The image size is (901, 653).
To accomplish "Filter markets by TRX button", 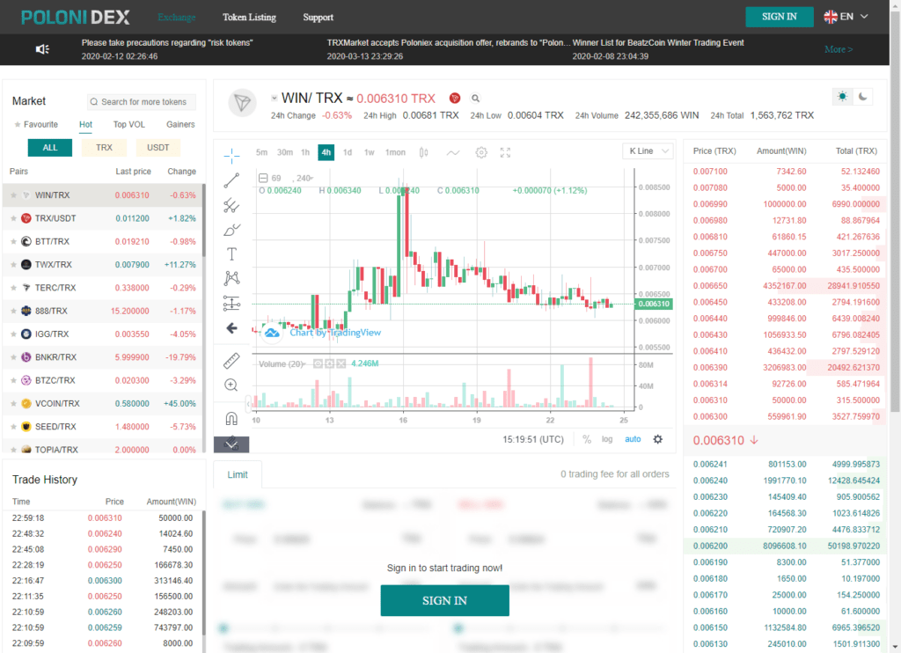I will coord(104,148).
